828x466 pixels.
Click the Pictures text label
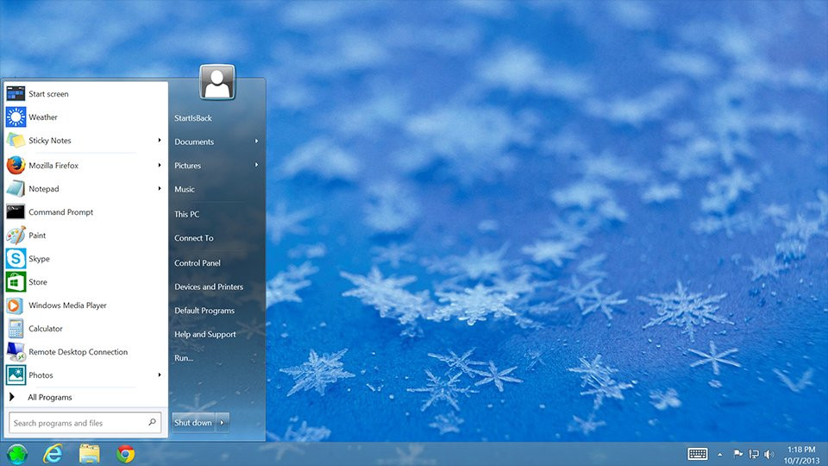click(188, 166)
